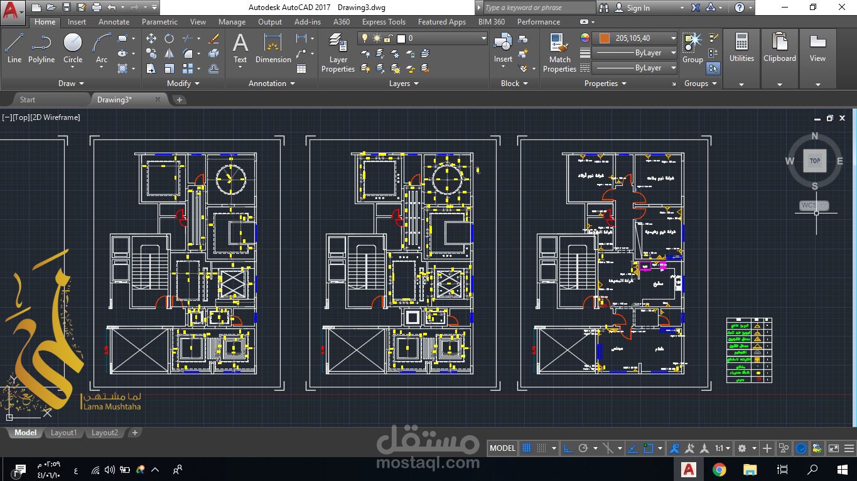Viewport: 857px width, 481px height.
Task: Switch to the Layout1 tab
Action: coord(63,433)
